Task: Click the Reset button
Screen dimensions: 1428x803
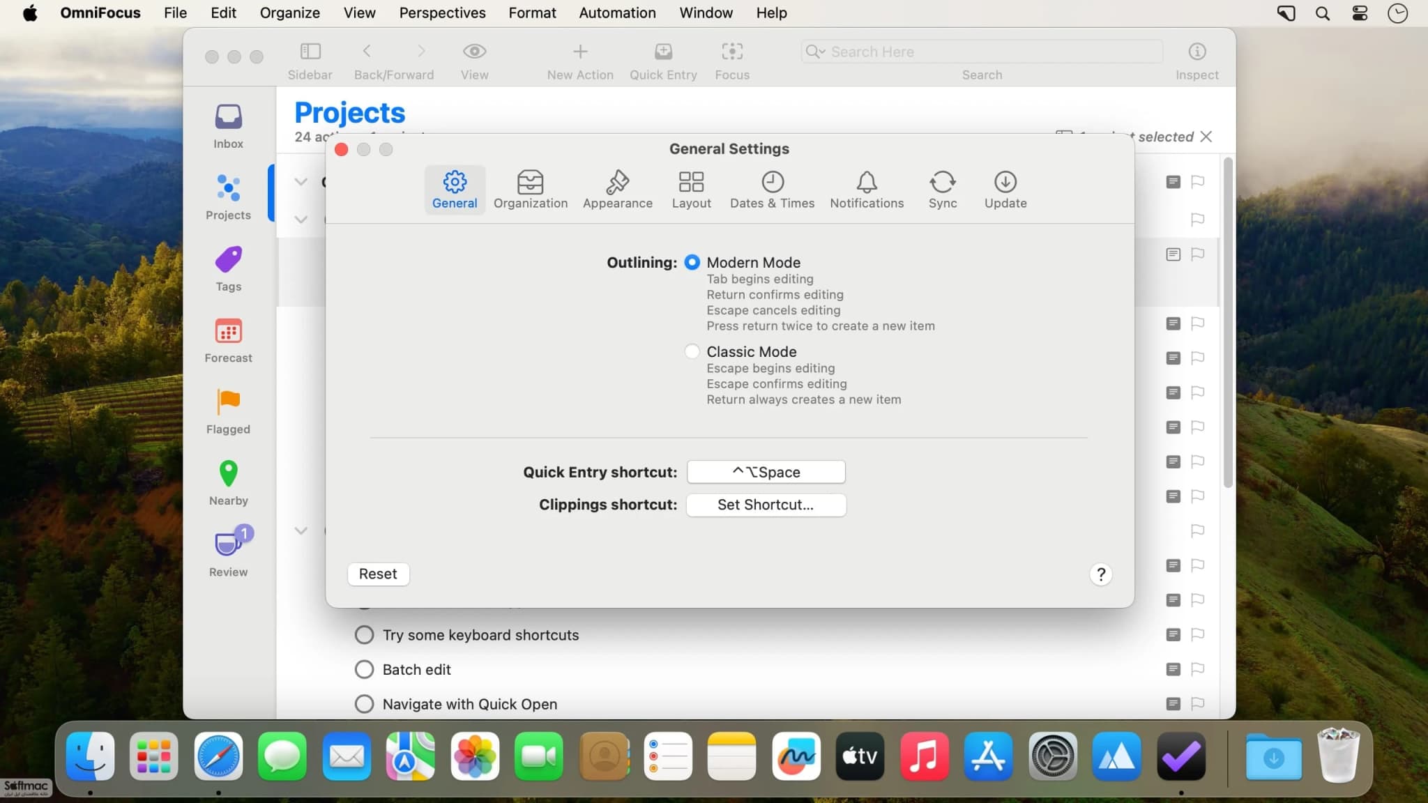Action: pyautogui.click(x=378, y=574)
